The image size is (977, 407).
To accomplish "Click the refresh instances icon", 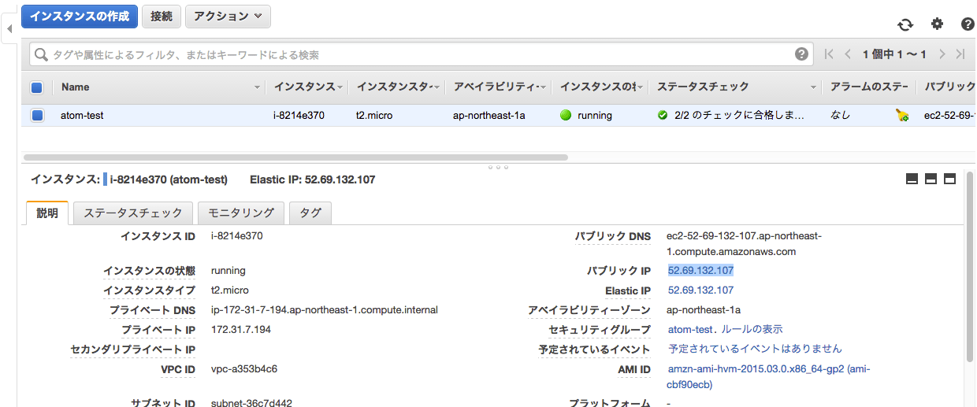I will [x=905, y=24].
